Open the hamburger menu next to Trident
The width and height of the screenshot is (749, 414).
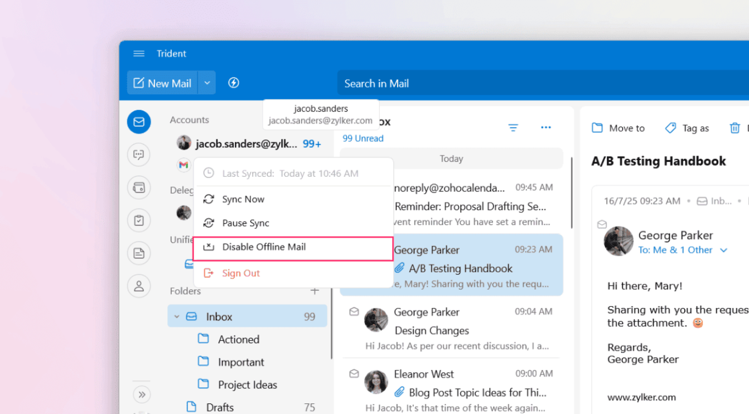139,54
